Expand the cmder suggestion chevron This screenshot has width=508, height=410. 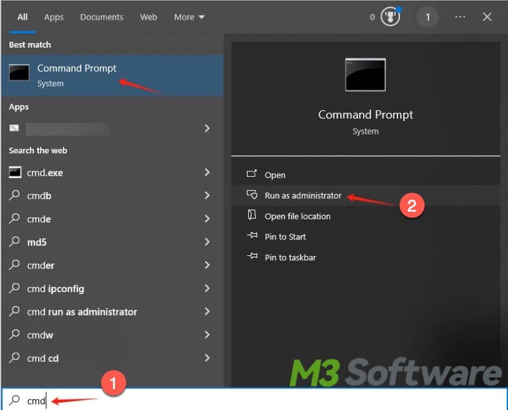[207, 266]
